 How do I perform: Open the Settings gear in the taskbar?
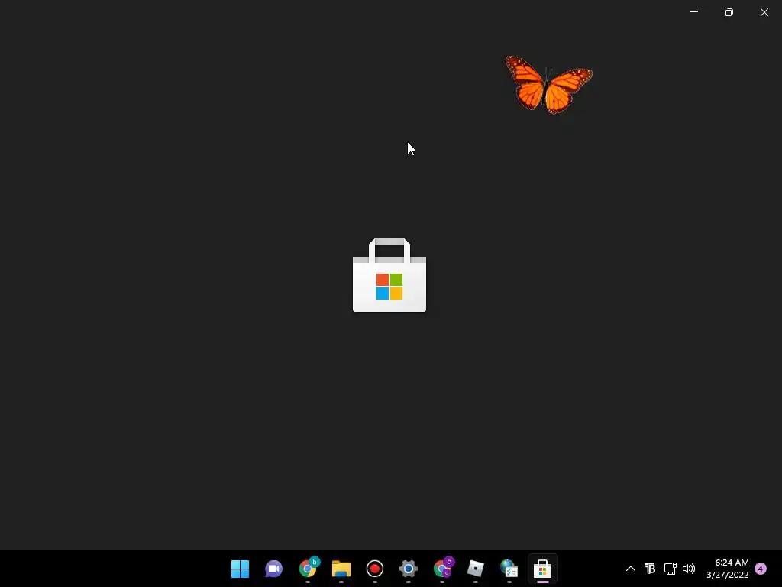coord(408,569)
